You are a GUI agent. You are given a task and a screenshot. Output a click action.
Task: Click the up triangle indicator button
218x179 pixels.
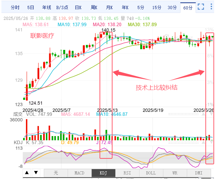pyautogui.click(x=27, y=173)
